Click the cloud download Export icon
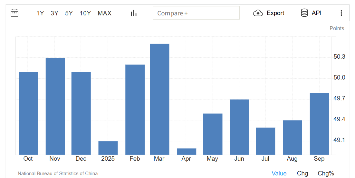Screen dimensions: 355x178 pyautogui.click(x=258, y=13)
